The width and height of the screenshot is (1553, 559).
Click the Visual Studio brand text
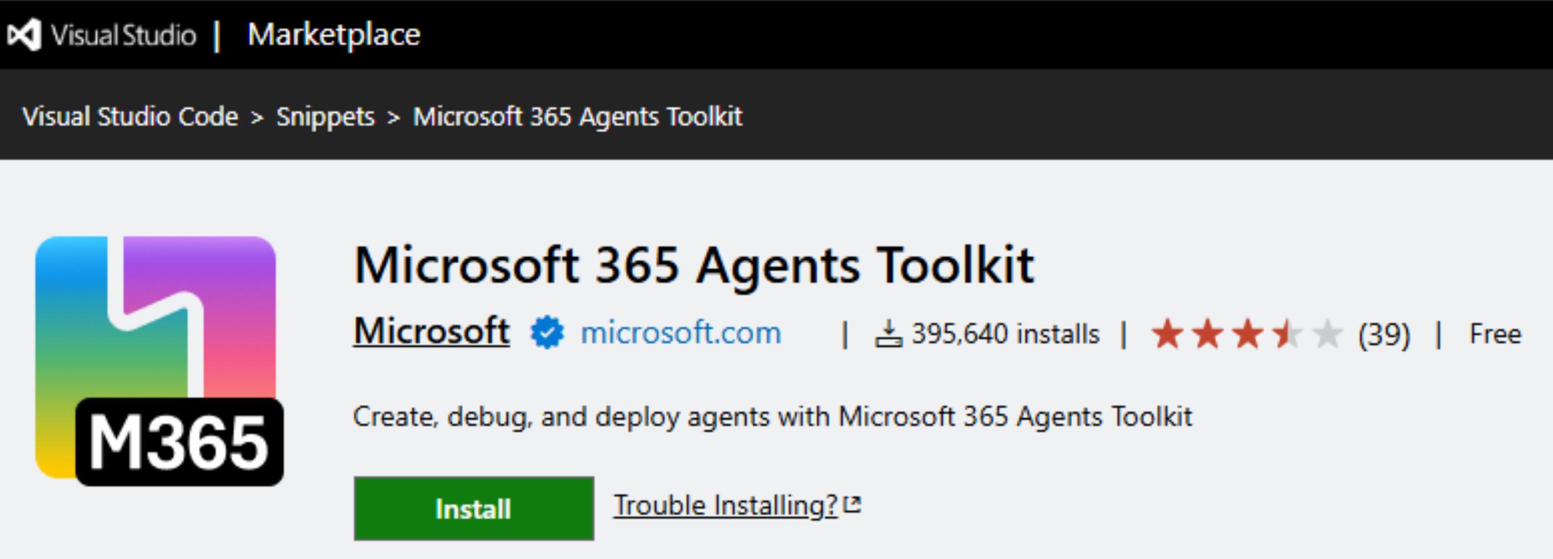[x=123, y=35]
